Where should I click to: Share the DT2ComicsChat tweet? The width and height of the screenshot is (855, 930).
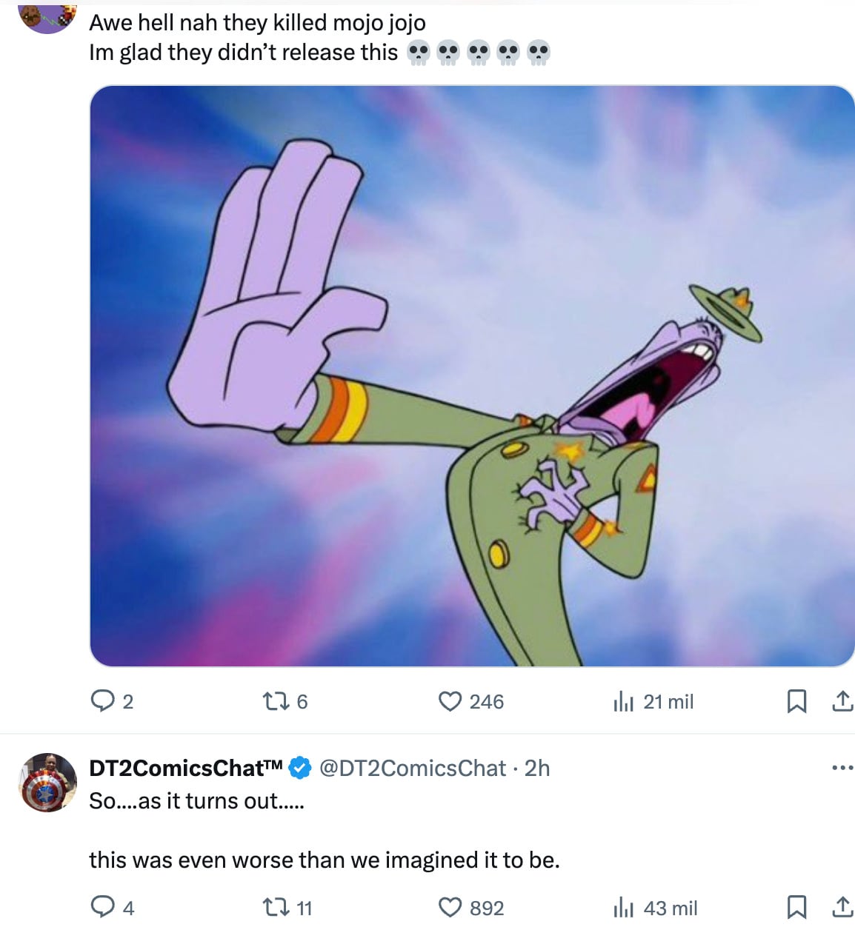[842, 907]
